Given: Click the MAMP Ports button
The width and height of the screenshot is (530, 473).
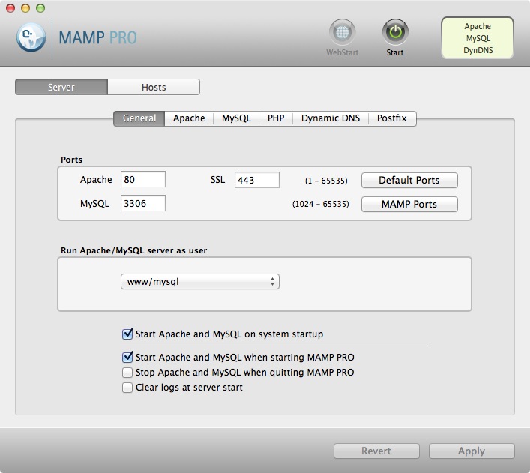Looking at the screenshot, I should coord(409,204).
